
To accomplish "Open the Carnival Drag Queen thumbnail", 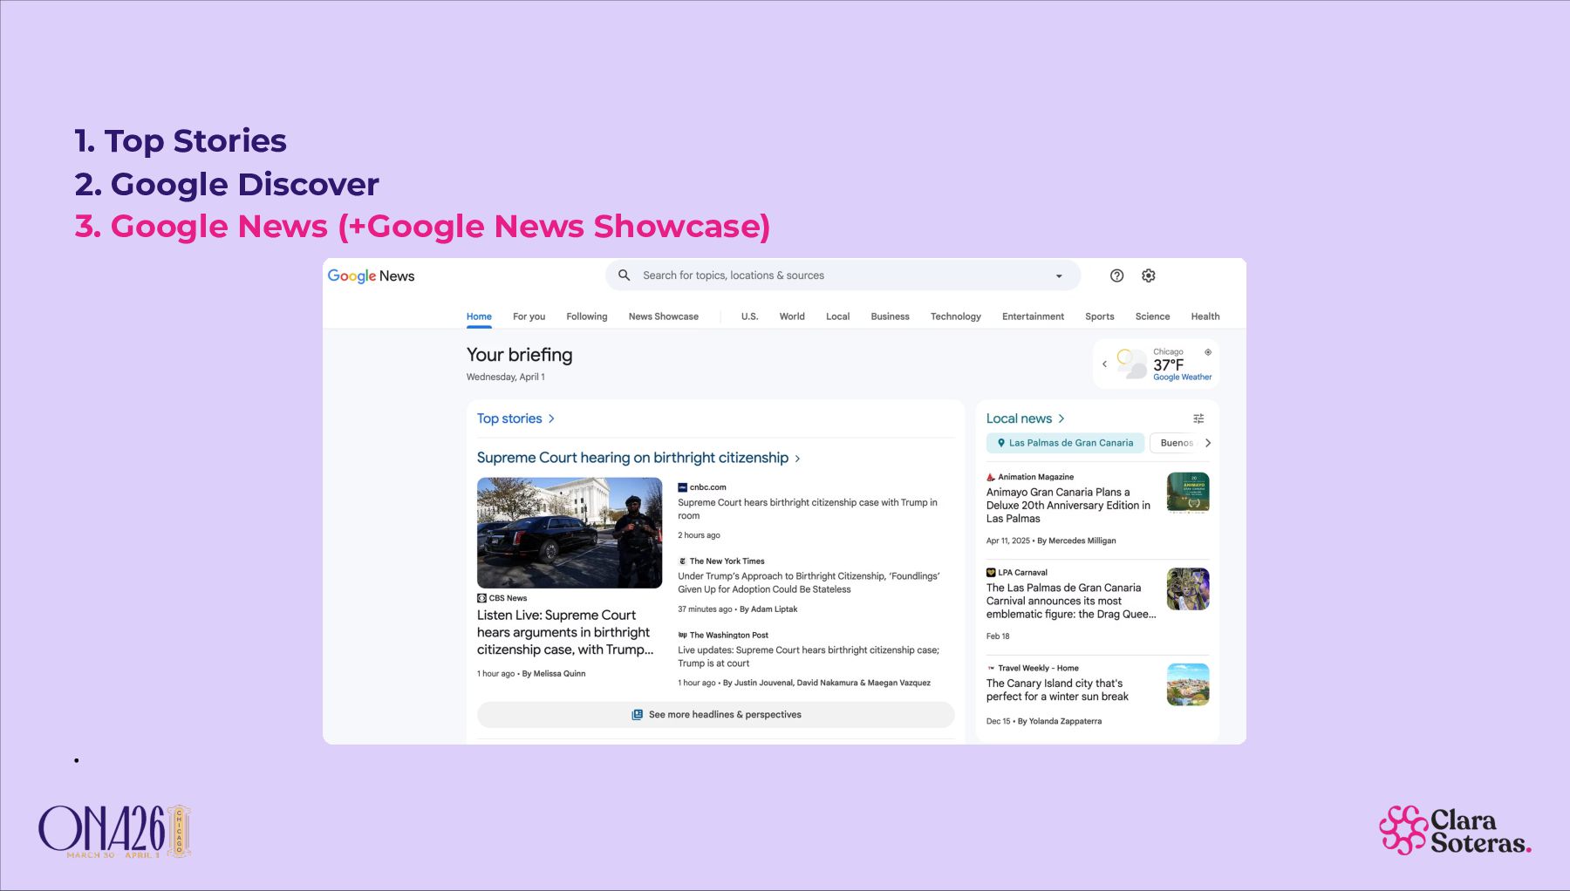I will coord(1188,589).
